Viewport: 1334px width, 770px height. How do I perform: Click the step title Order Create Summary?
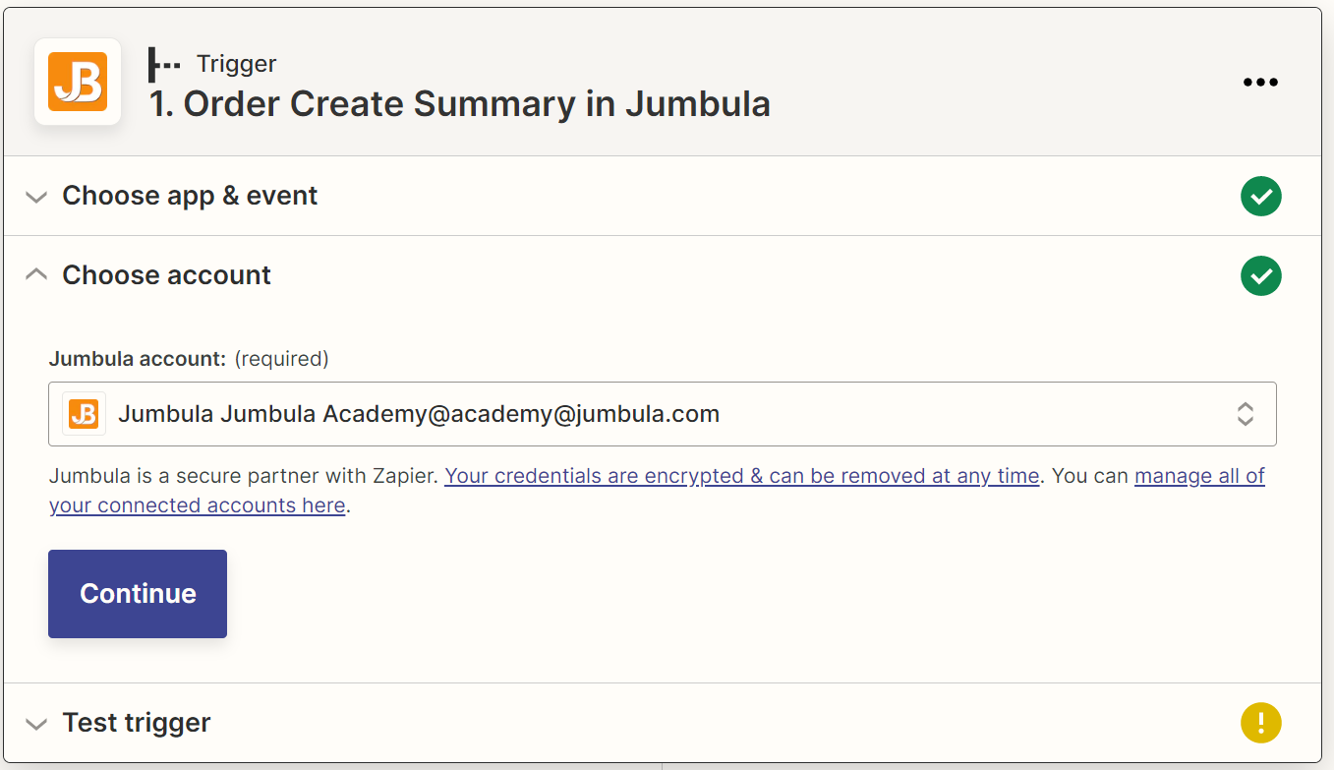click(459, 104)
